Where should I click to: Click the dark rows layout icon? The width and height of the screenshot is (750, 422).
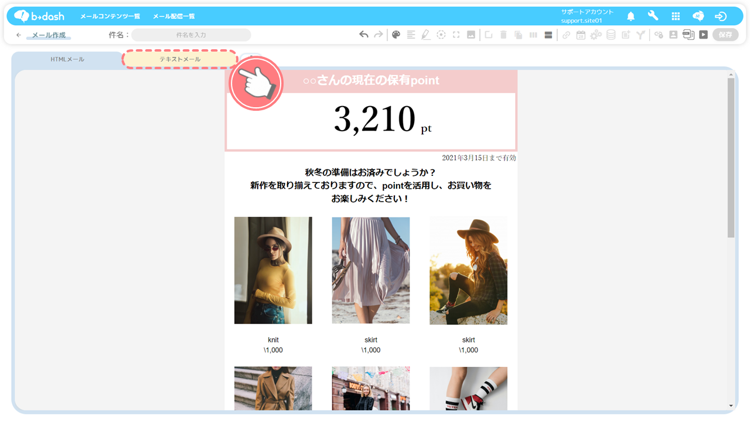(x=548, y=35)
